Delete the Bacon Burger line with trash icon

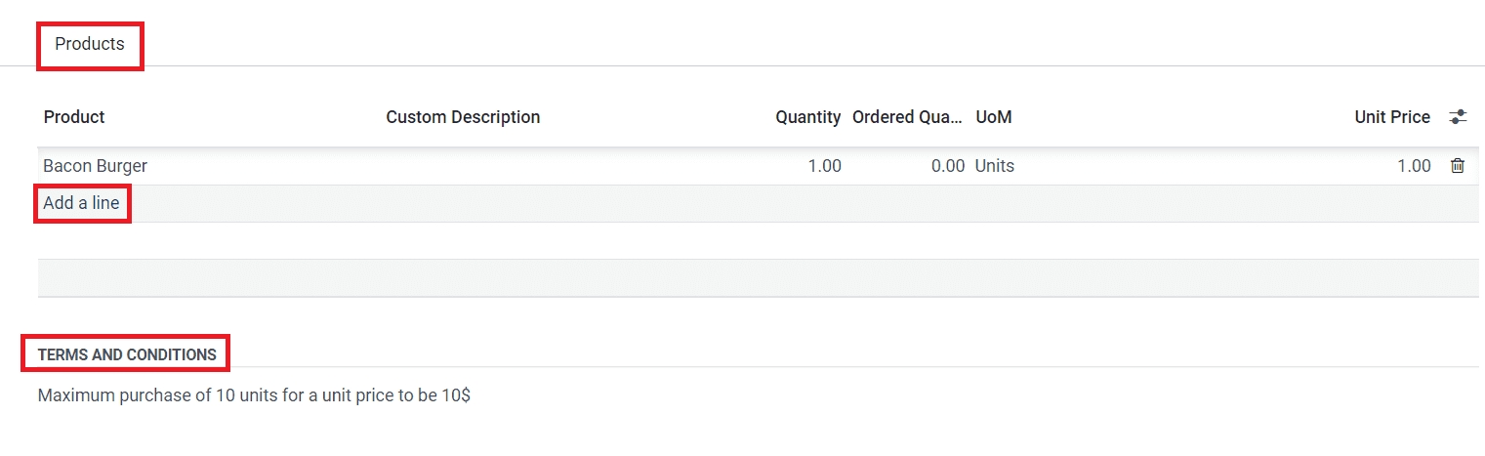coord(1458,166)
